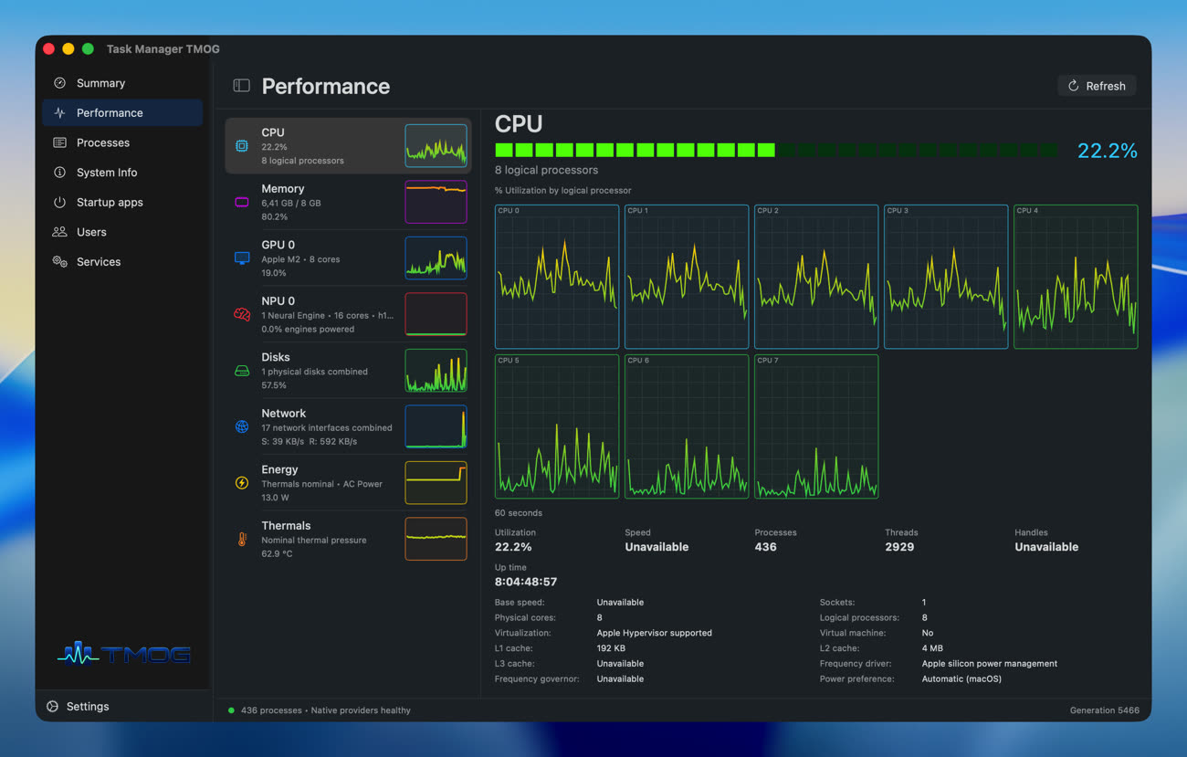The image size is (1187, 757).
Task: Click the CPU 1 utilization graph
Action: click(687, 277)
